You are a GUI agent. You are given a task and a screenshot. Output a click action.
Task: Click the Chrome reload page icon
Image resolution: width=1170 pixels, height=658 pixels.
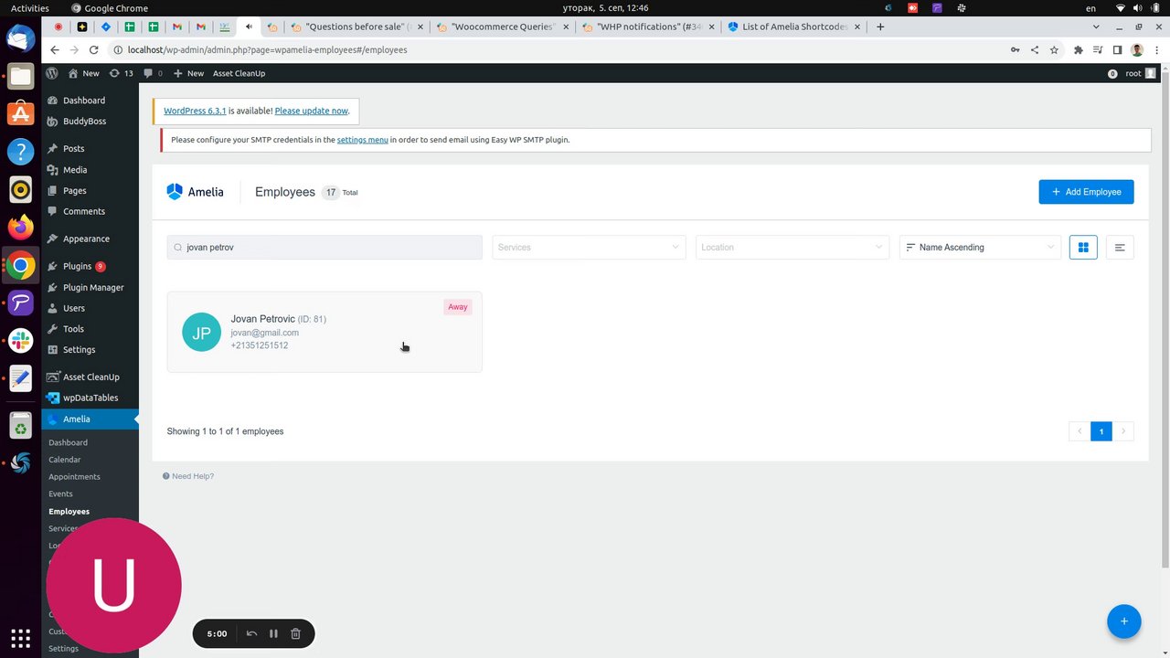click(x=95, y=49)
